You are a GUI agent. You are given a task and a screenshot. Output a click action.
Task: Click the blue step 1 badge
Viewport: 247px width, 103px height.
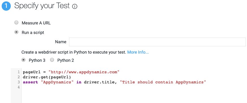click(x=6, y=6)
